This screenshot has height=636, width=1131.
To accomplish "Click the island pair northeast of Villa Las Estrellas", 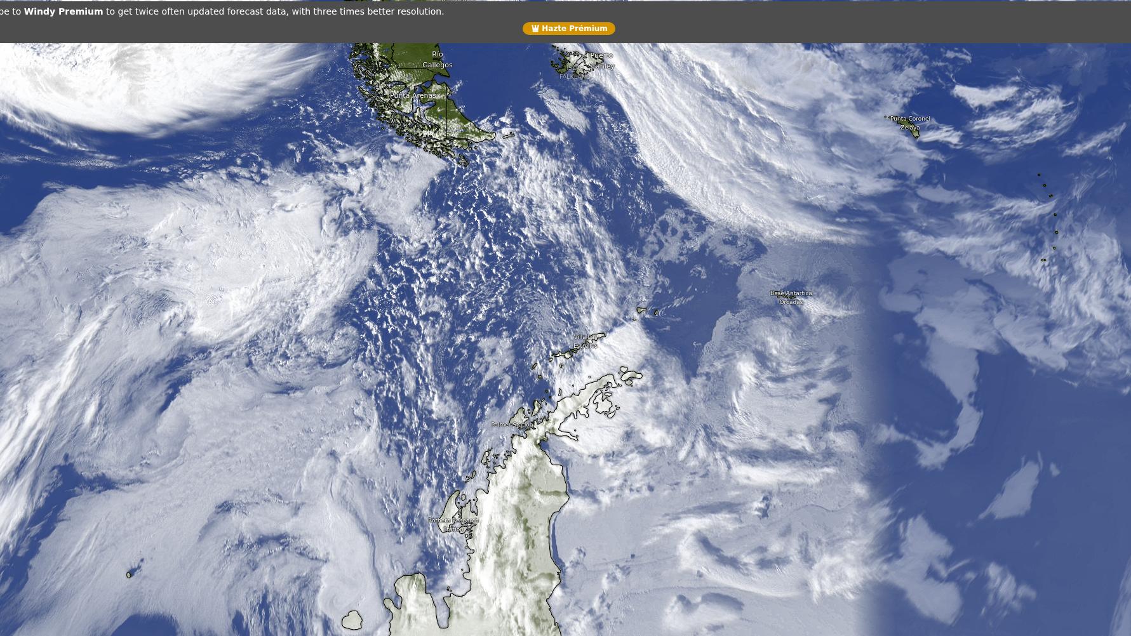I will click(648, 311).
